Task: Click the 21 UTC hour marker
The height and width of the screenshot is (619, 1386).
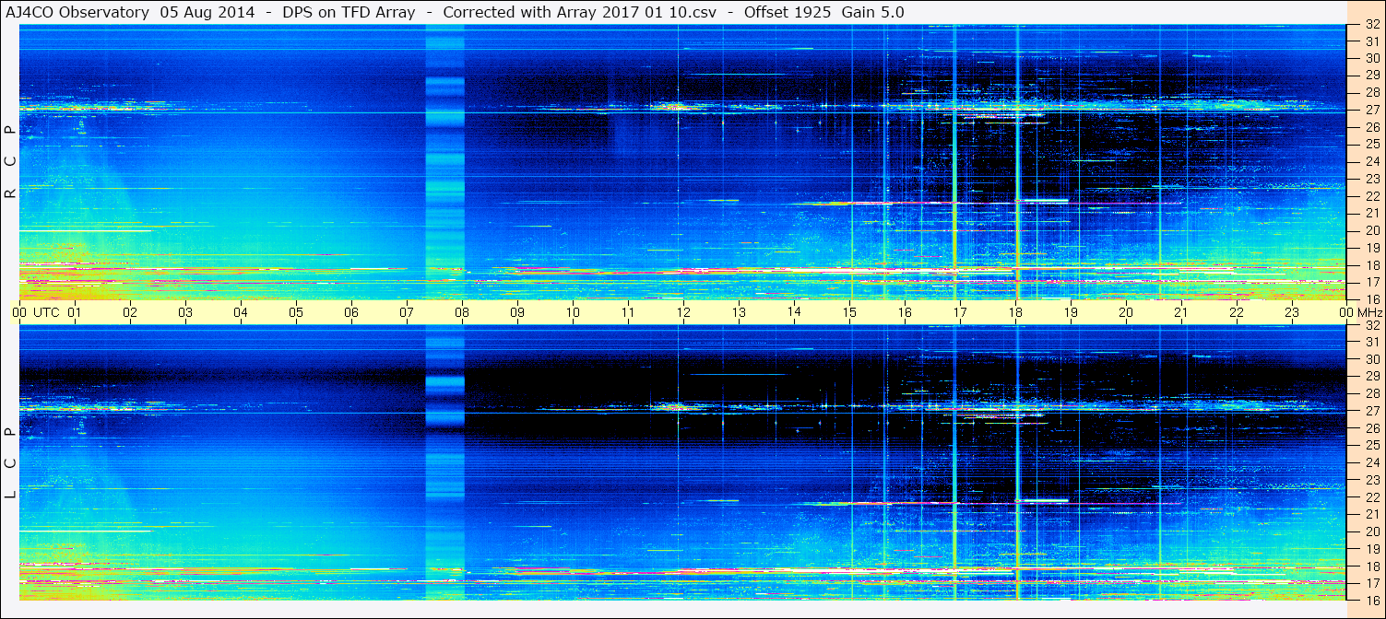Action: [x=1181, y=312]
